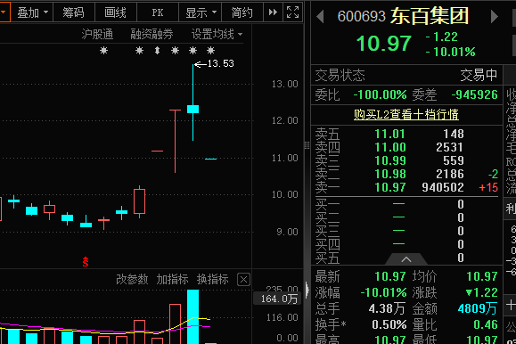The image size is (516, 344).
Task: Click the red S marker on chart
Action: coord(86,262)
